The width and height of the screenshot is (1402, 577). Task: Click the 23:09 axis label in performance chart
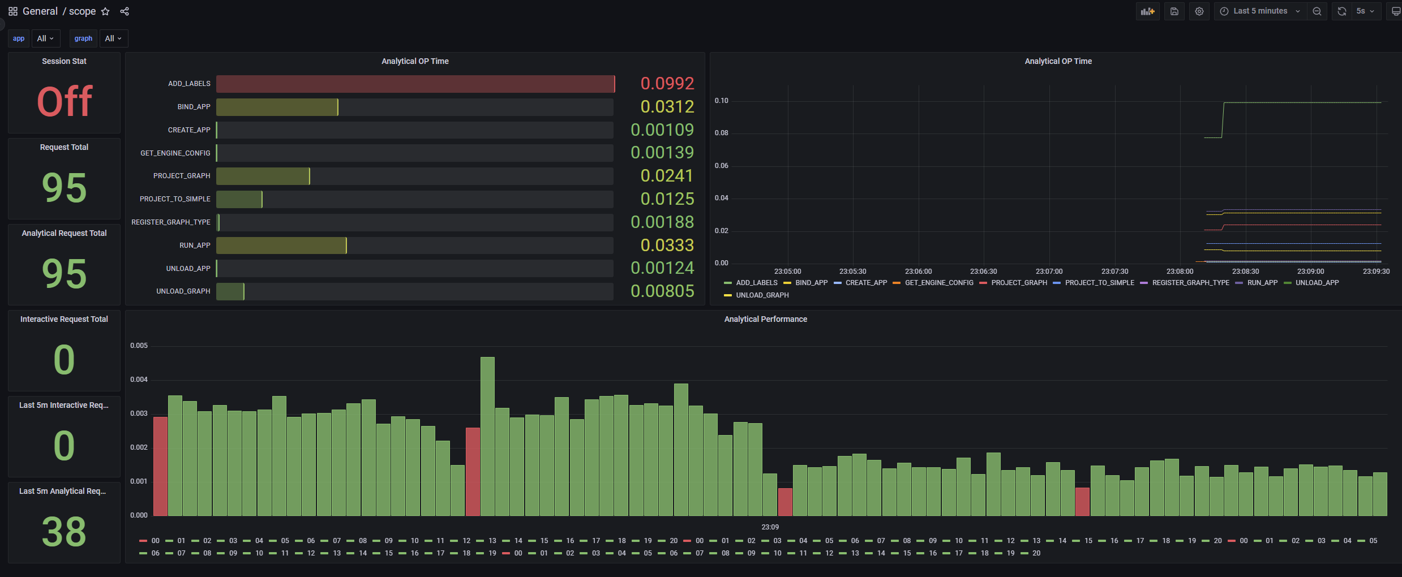(x=770, y=527)
